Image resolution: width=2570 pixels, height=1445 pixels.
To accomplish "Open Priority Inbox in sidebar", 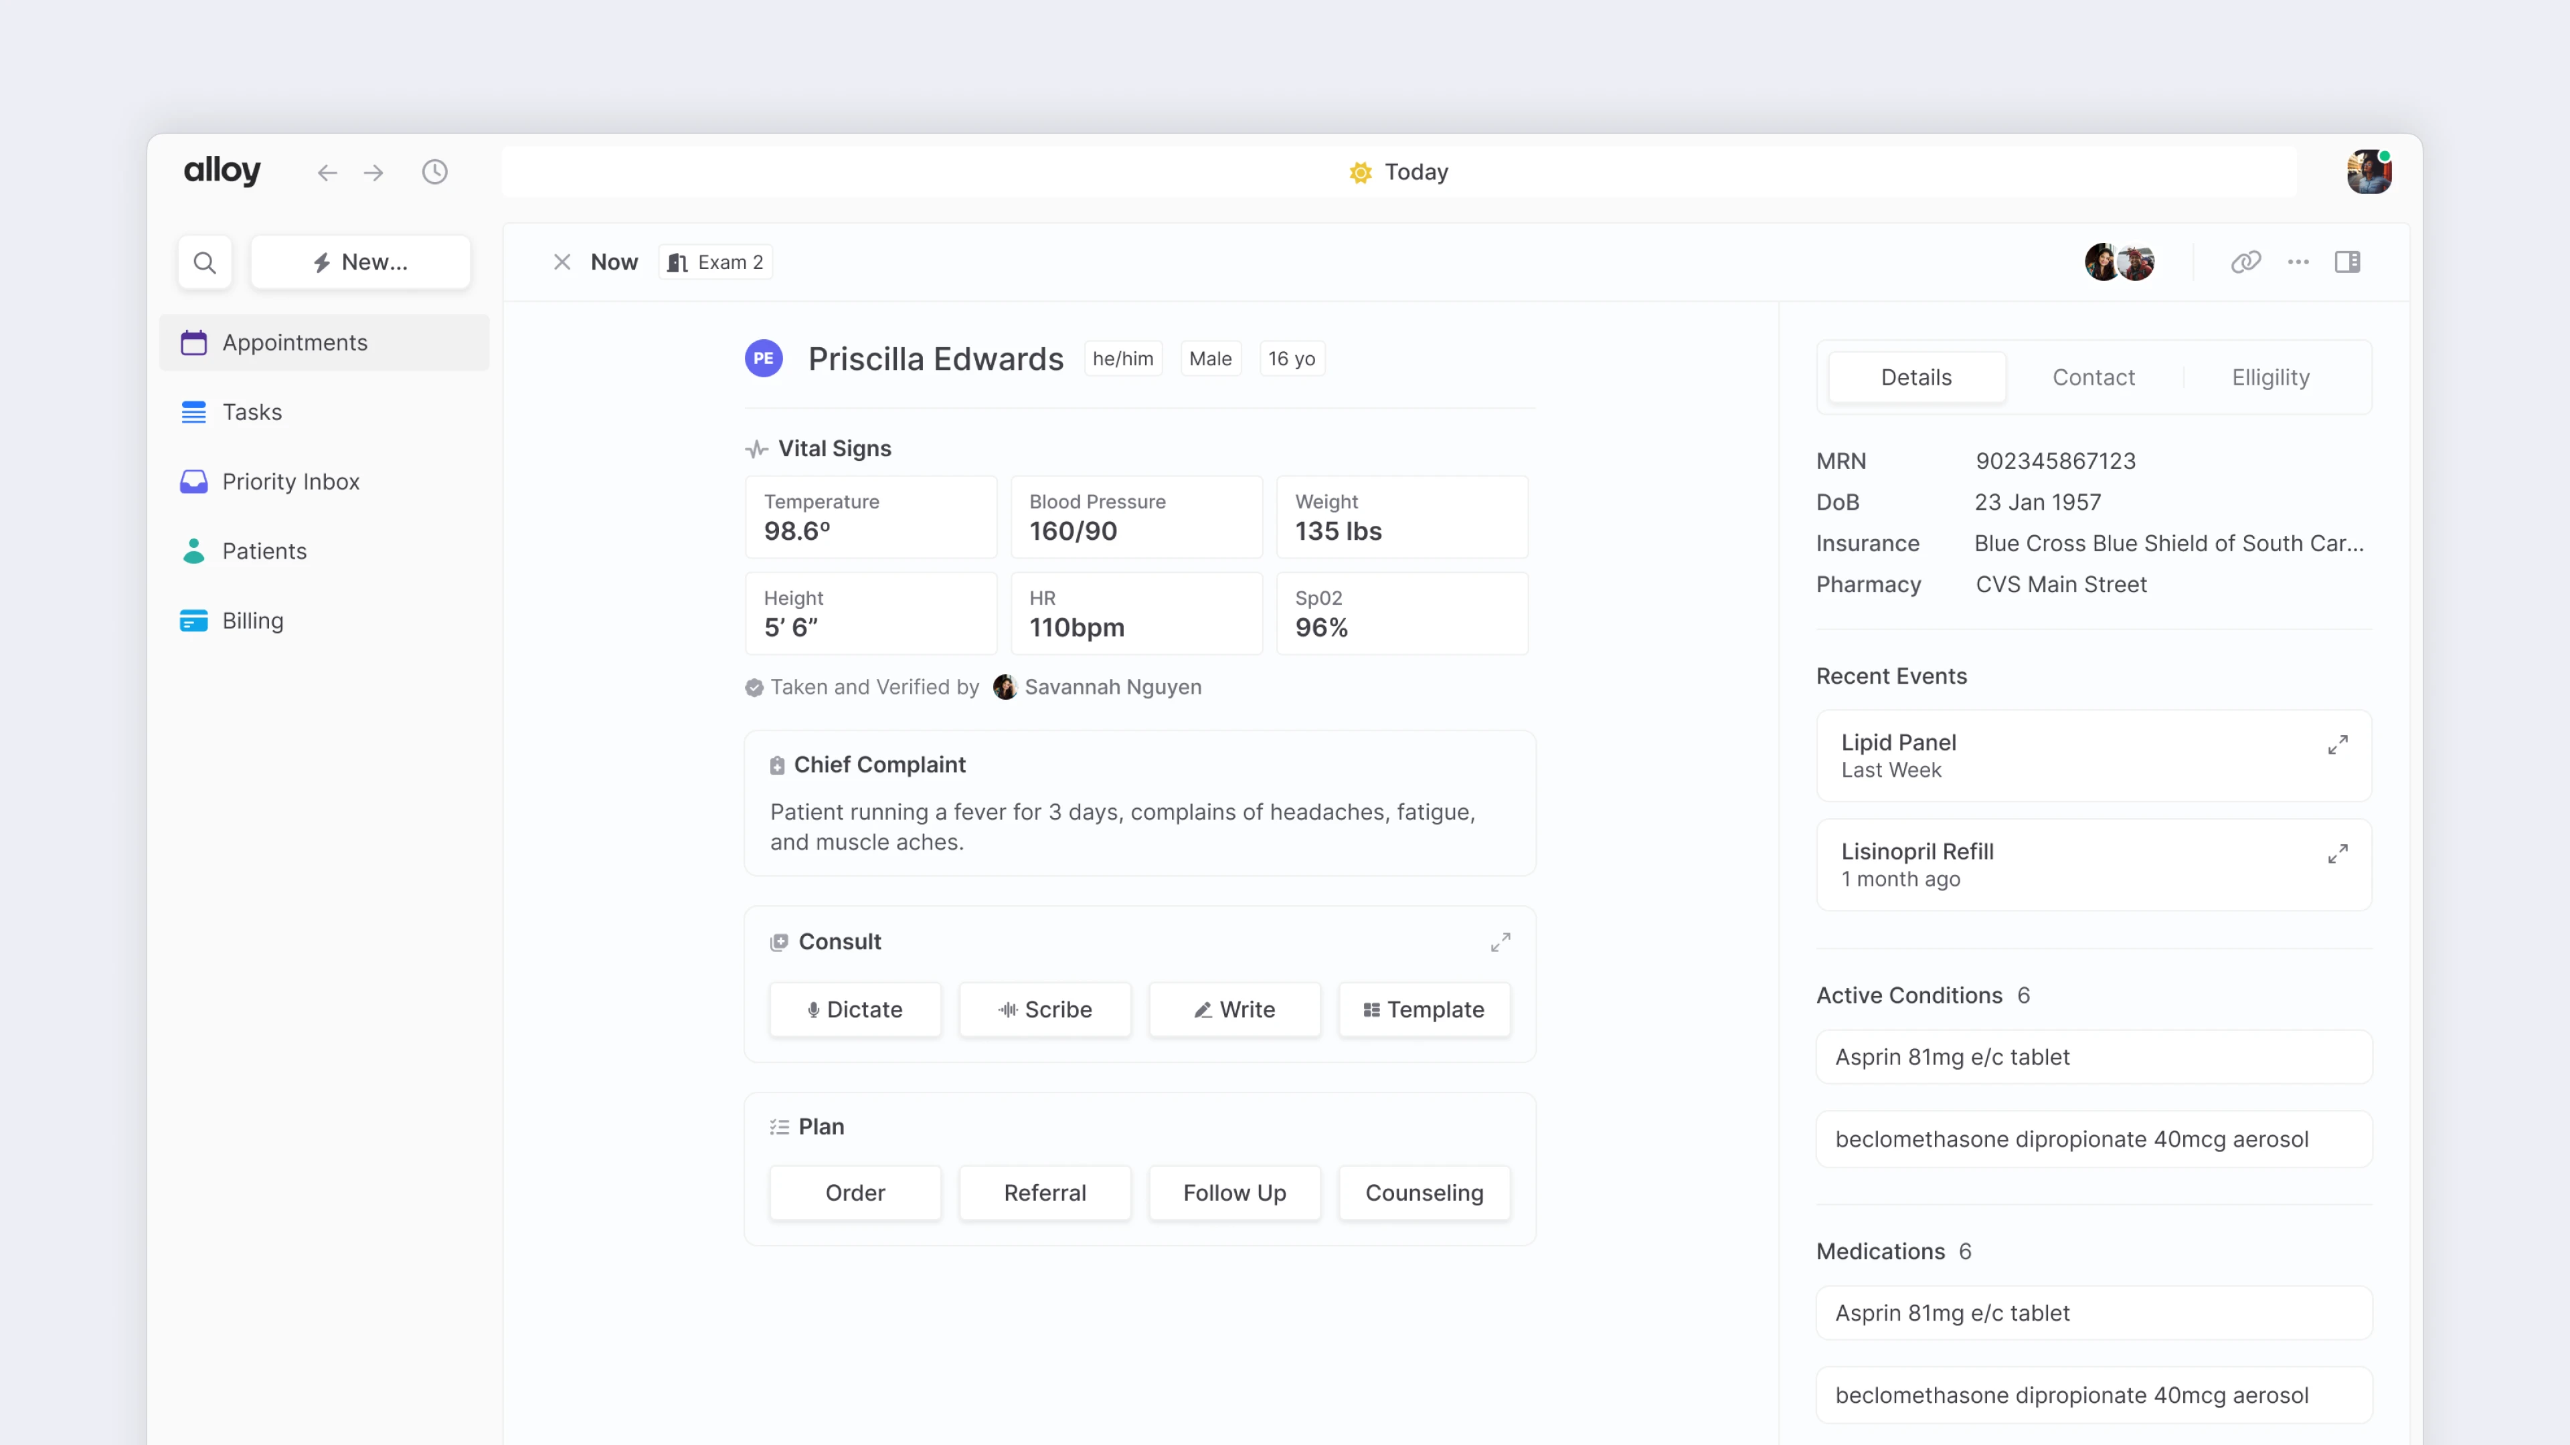I will (290, 482).
